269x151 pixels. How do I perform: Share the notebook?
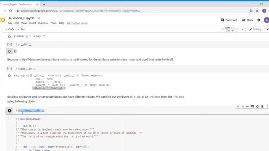click(x=248, y=20)
